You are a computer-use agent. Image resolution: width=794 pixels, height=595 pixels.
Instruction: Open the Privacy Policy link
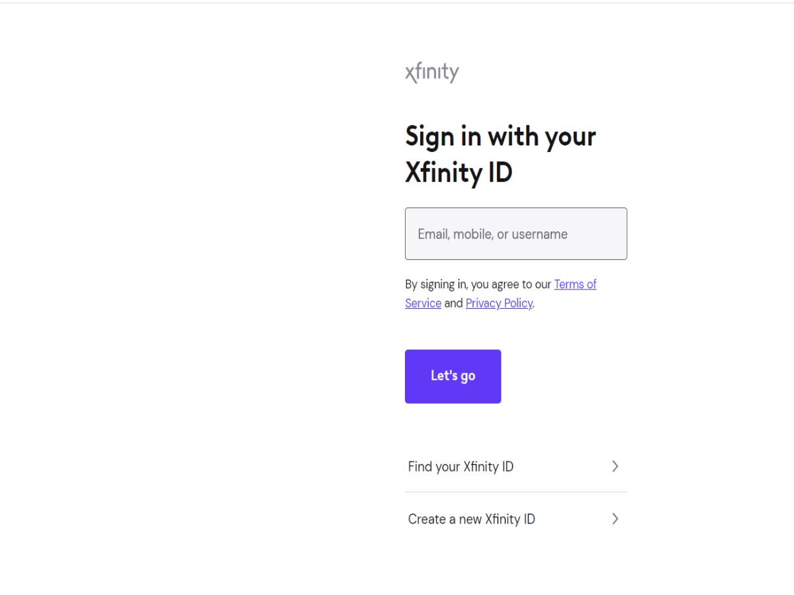pos(499,303)
